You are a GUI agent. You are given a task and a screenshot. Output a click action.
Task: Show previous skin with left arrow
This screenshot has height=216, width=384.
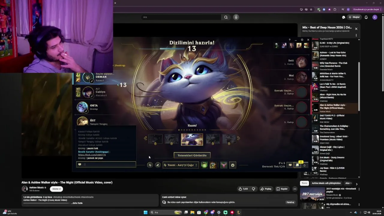[145, 138]
